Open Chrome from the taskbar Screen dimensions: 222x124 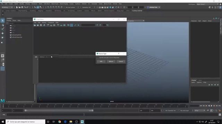[x=59, y=122]
